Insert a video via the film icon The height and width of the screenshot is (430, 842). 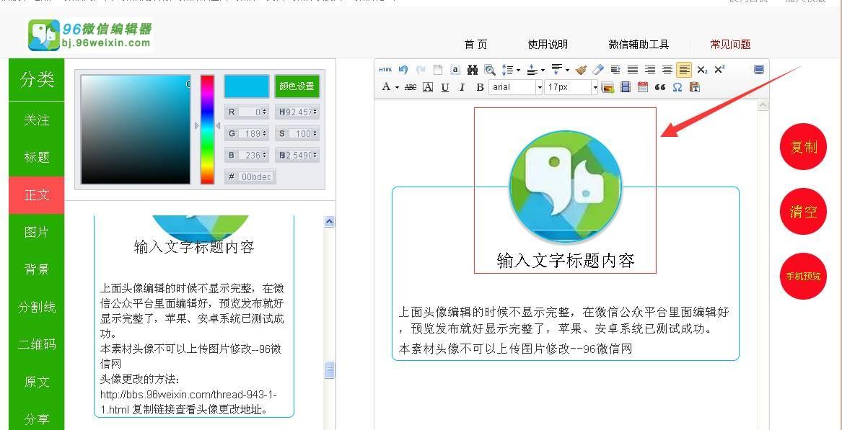pyautogui.click(x=625, y=87)
